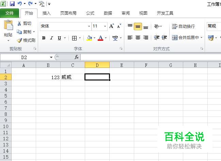Switch to the 开发工具 tab
The image size is (221, 161).
point(165,13)
